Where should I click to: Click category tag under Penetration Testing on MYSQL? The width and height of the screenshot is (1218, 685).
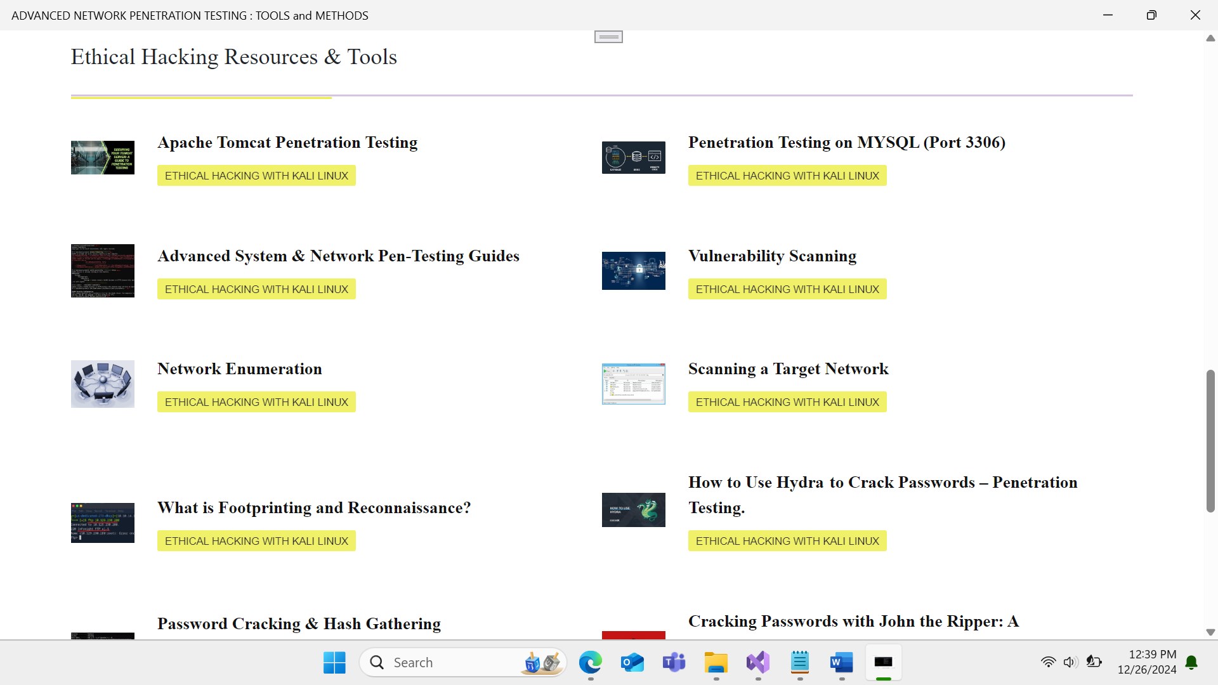tap(787, 176)
